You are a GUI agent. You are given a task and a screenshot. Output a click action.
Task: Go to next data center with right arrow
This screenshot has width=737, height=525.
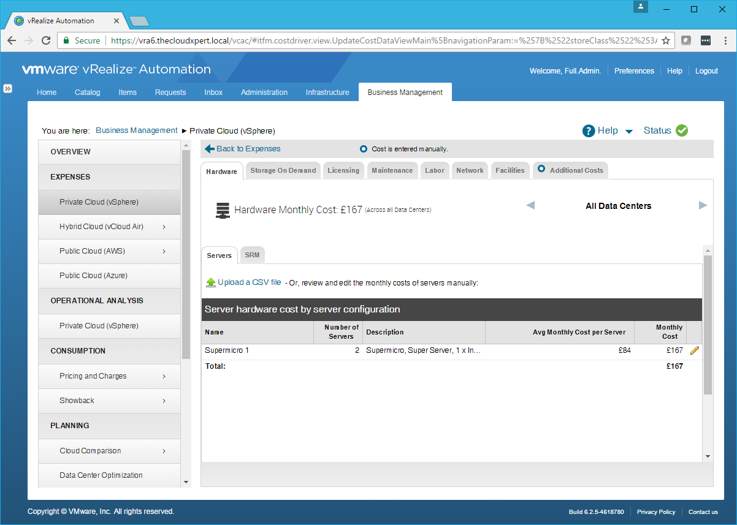coord(703,205)
